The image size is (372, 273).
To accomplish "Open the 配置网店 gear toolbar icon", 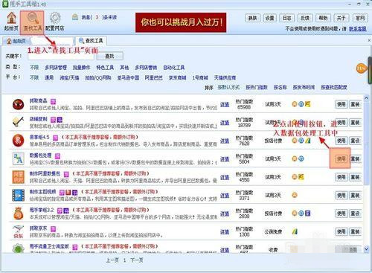I will pyautogui.click(x=55, y=22).
